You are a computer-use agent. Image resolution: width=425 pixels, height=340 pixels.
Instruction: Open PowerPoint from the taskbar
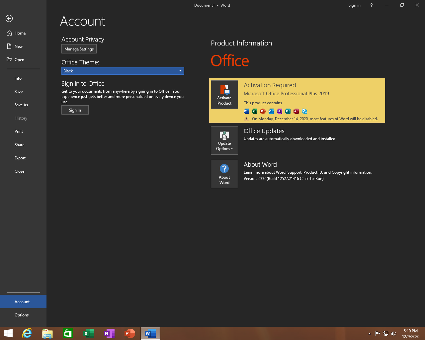[x=130, y=333]
